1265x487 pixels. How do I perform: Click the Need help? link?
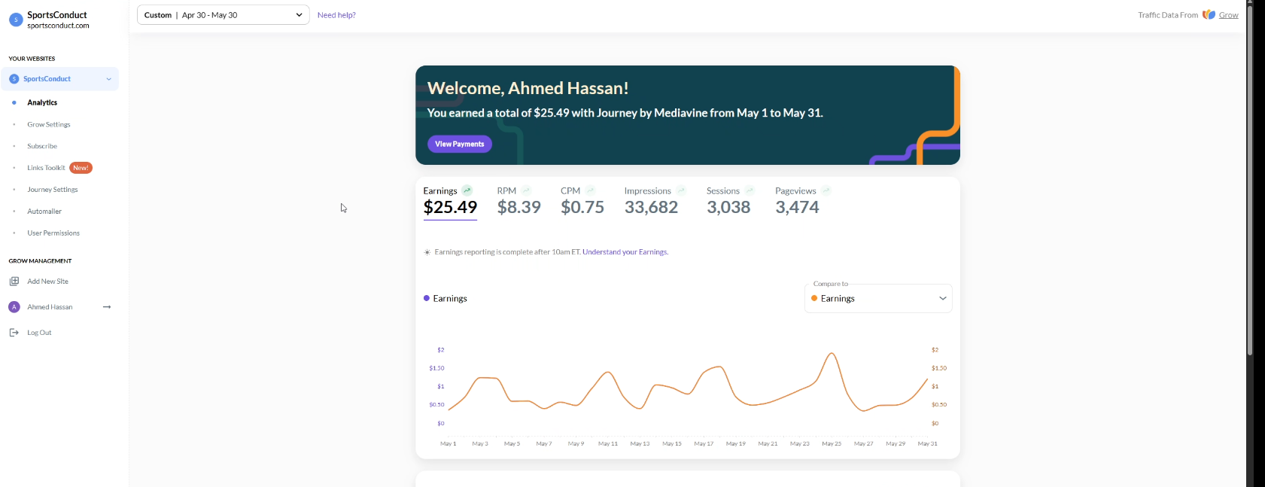coord(336,15)
